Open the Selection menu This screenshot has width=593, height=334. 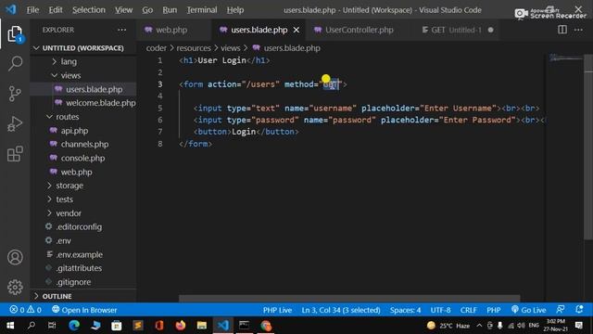(89, 10)
